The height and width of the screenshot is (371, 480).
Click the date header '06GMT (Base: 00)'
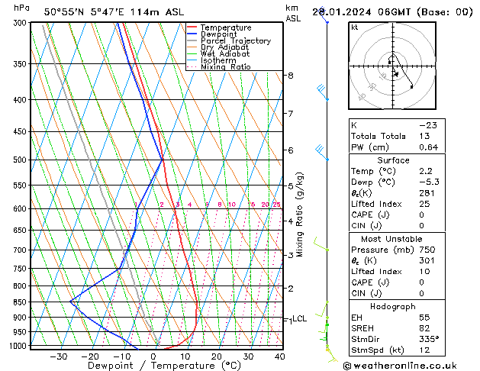pos(425,12)
